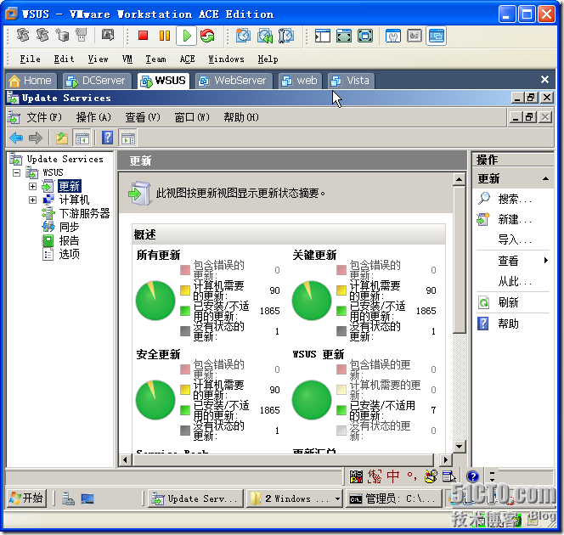Open VMware ACE menu
This screenshot has width=564, height=535.
[x=188, y=59]
